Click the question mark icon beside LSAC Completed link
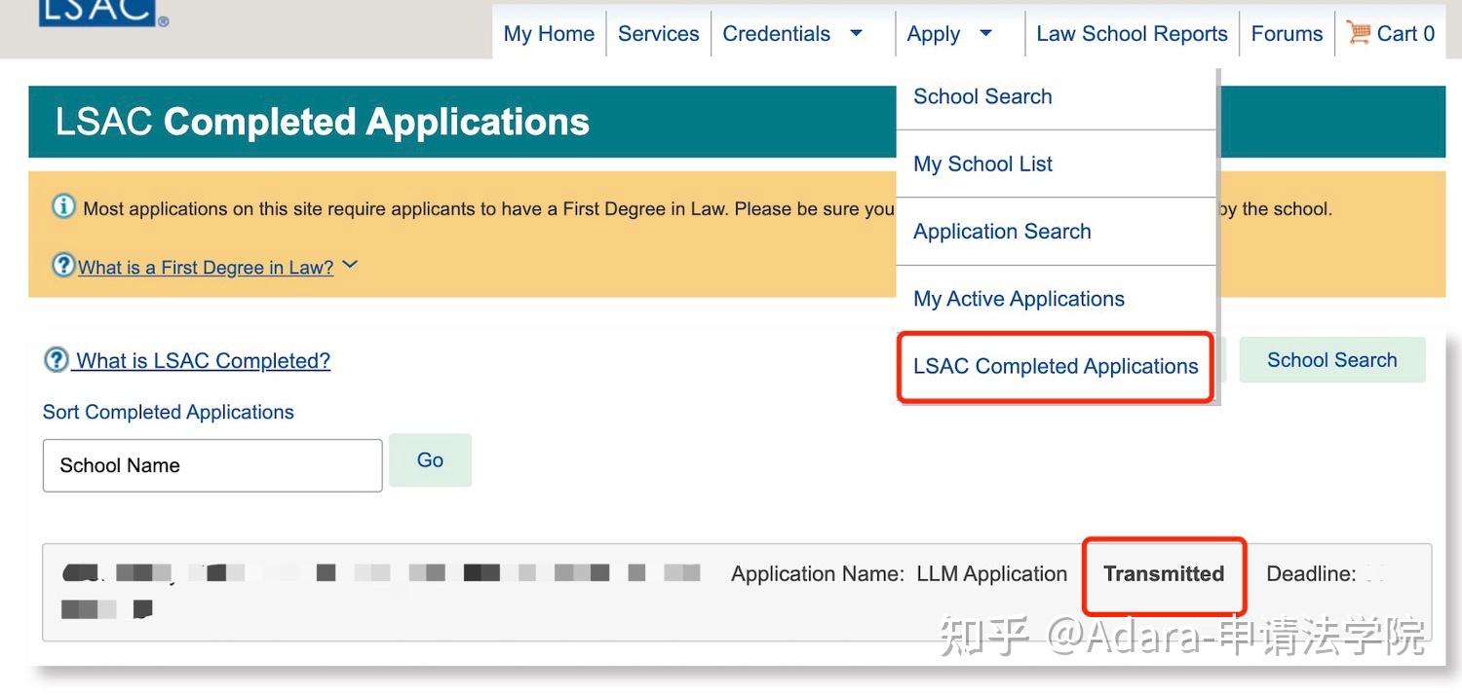 pyautogui.click(x=56, y=360)
